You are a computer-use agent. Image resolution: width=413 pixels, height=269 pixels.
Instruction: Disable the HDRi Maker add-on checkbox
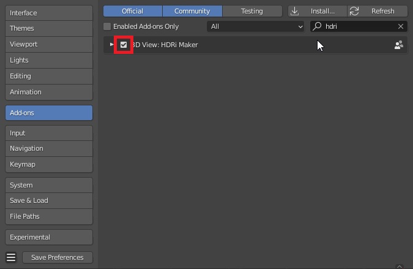124,45
